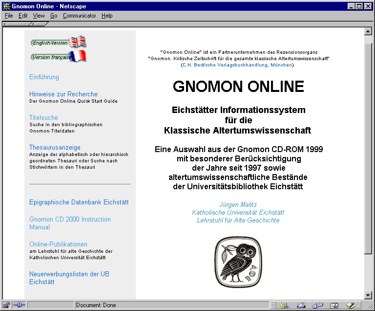Minimize the Netscape window

pyautogui.click(x=351, y=6)
